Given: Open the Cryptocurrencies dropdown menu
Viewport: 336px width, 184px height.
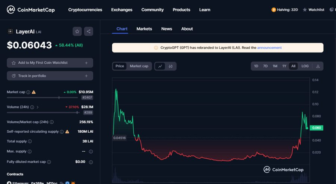Looking at the screenshot, I should click(85, 10).
